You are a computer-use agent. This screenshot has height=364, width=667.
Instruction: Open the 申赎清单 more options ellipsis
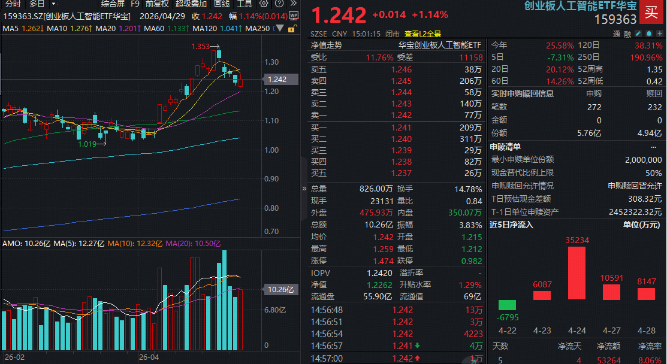click(x=653, y=147)
